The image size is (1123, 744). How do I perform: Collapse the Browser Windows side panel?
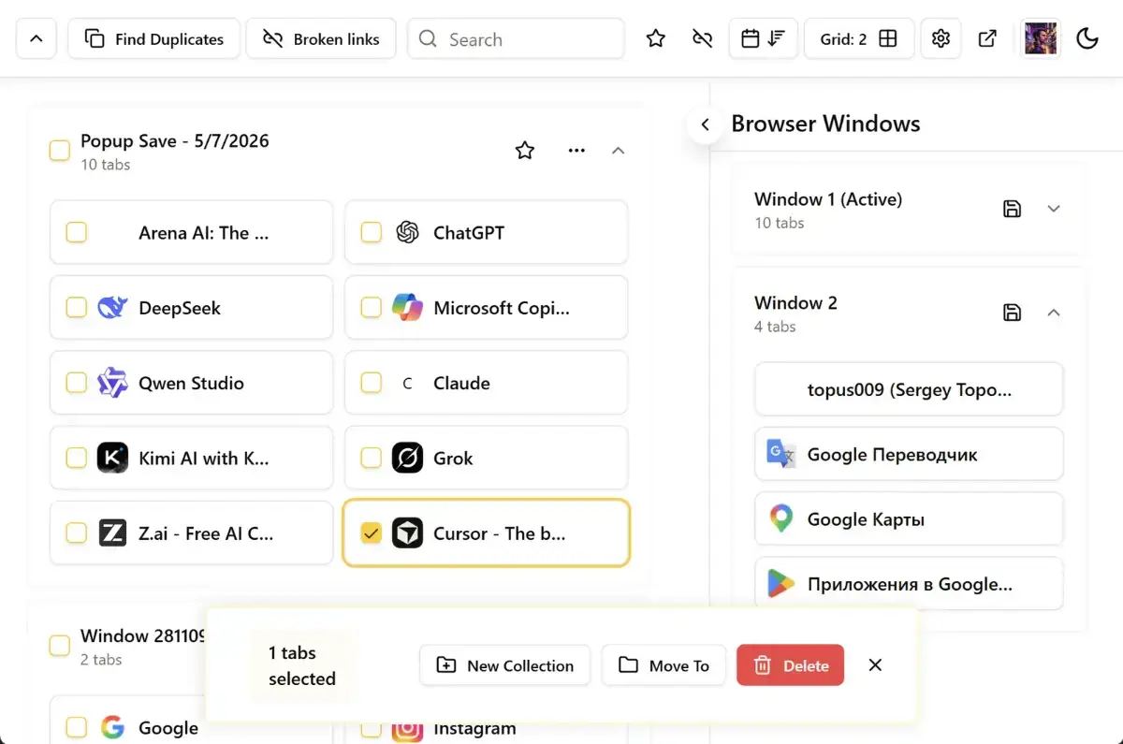pyautogui.click(x=706, y=124)
